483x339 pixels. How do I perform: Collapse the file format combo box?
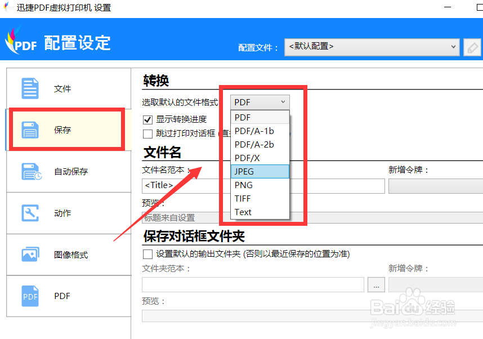point(260,102)
